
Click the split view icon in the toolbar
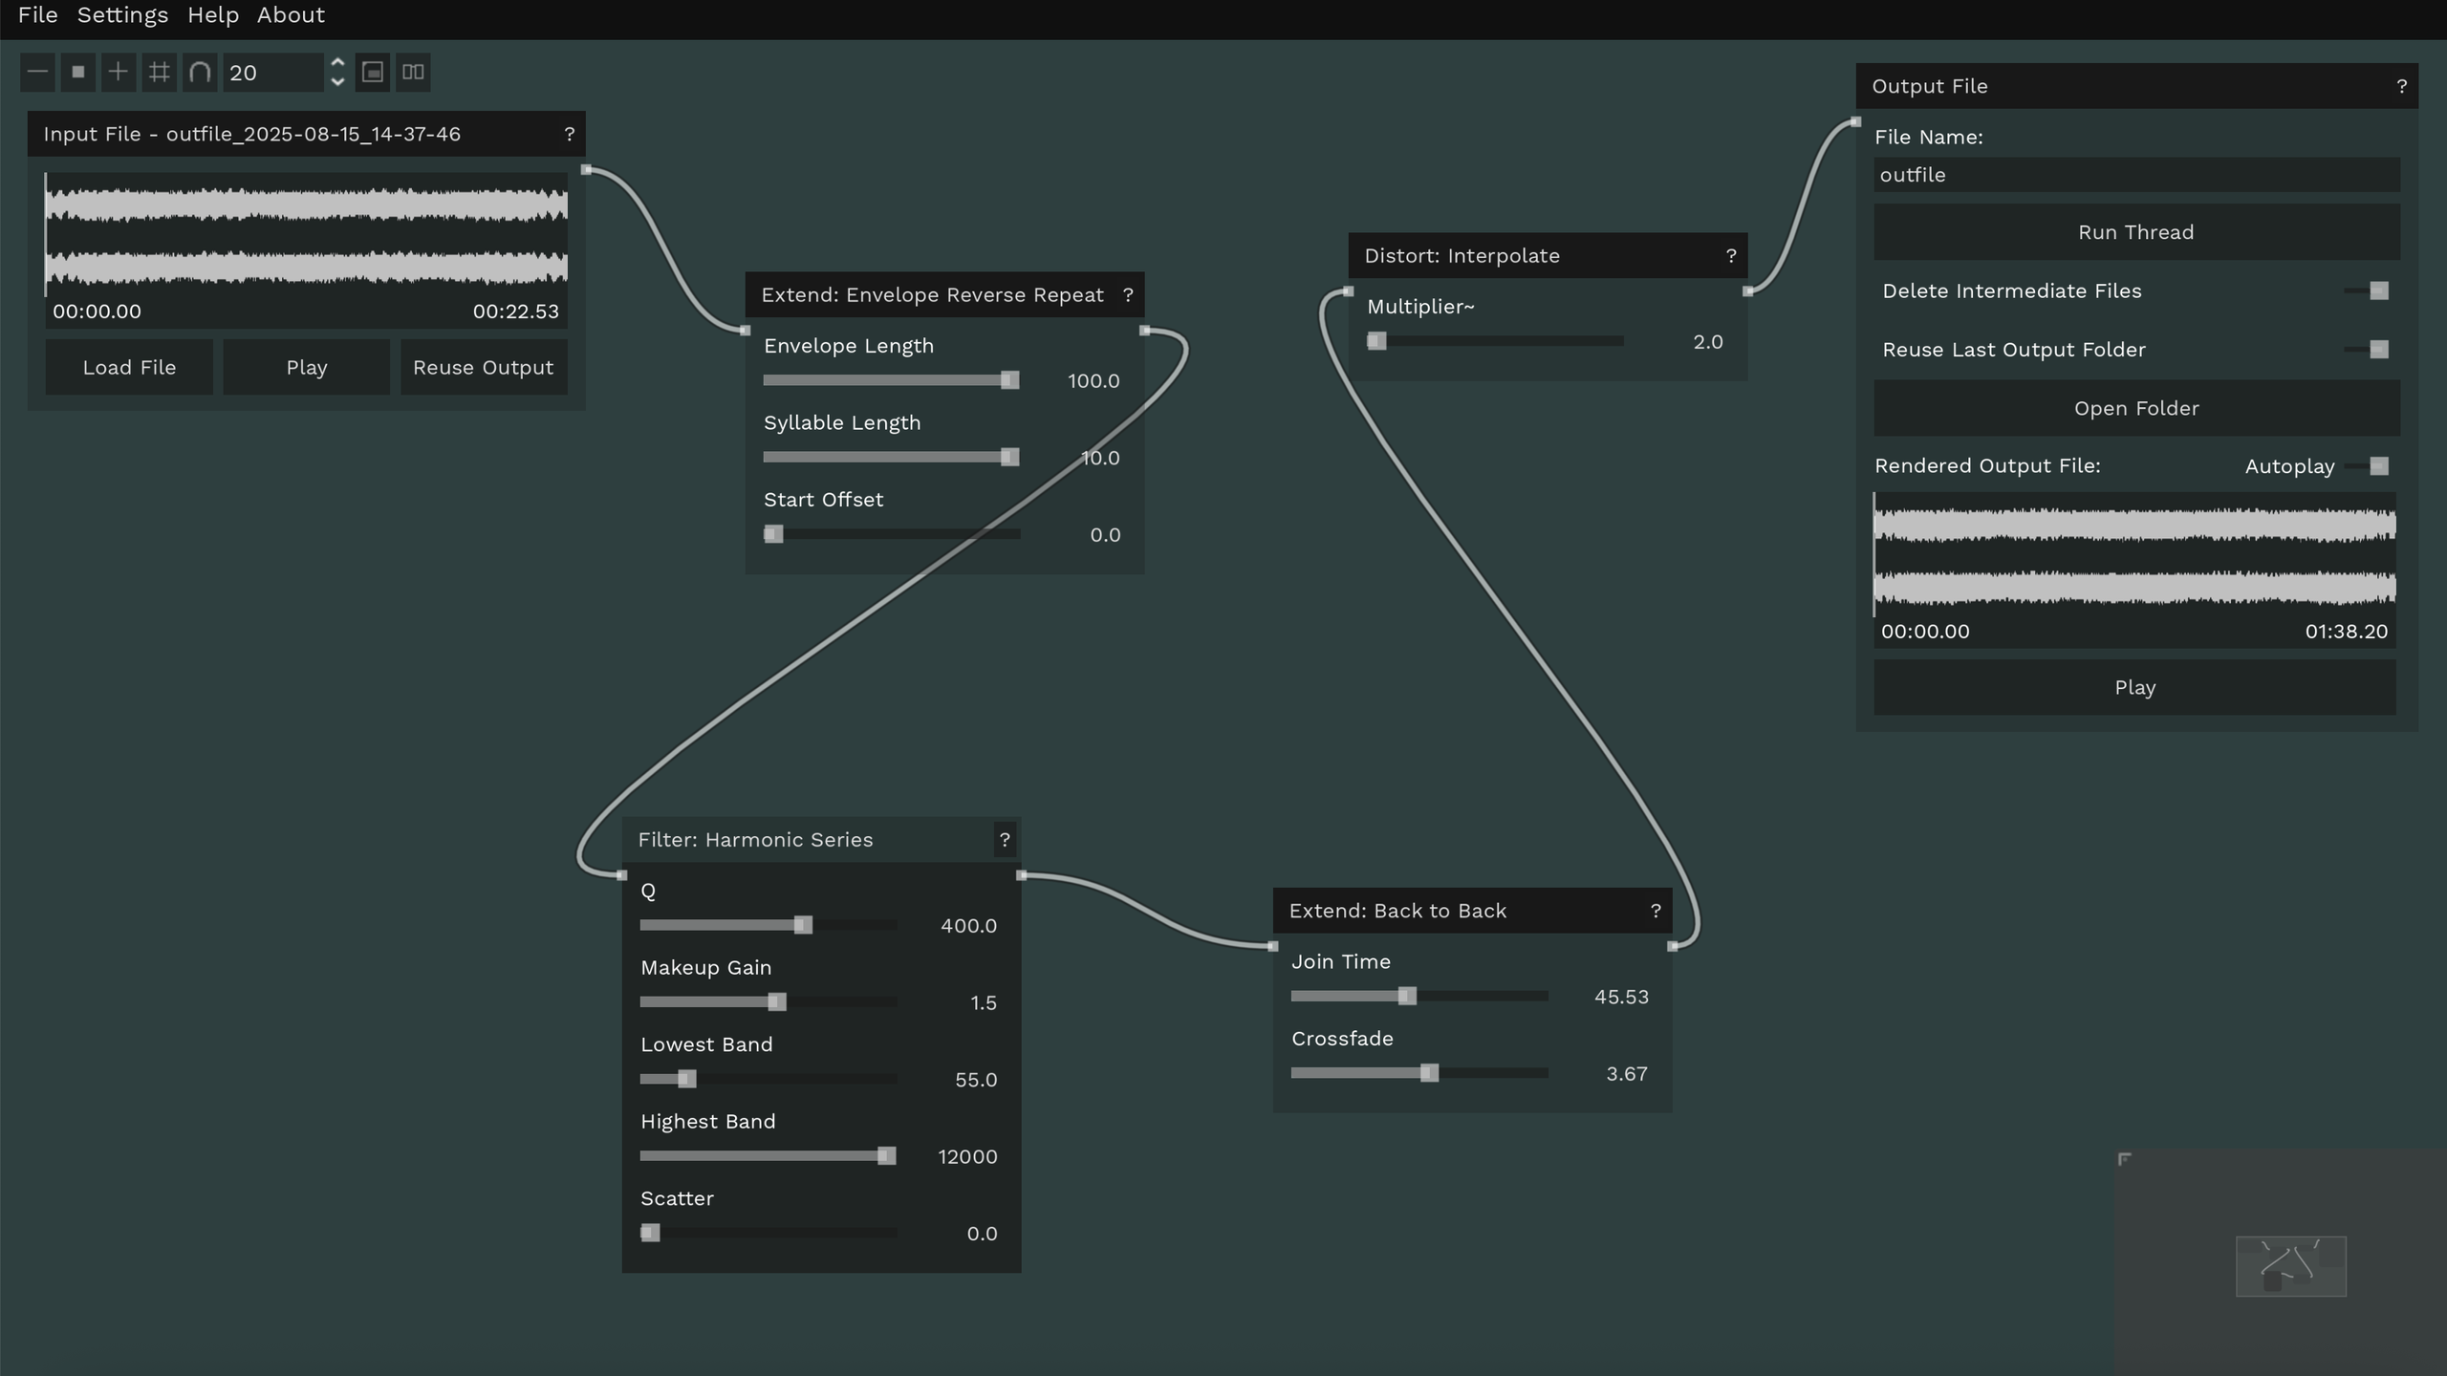click(x=413, y=72)
